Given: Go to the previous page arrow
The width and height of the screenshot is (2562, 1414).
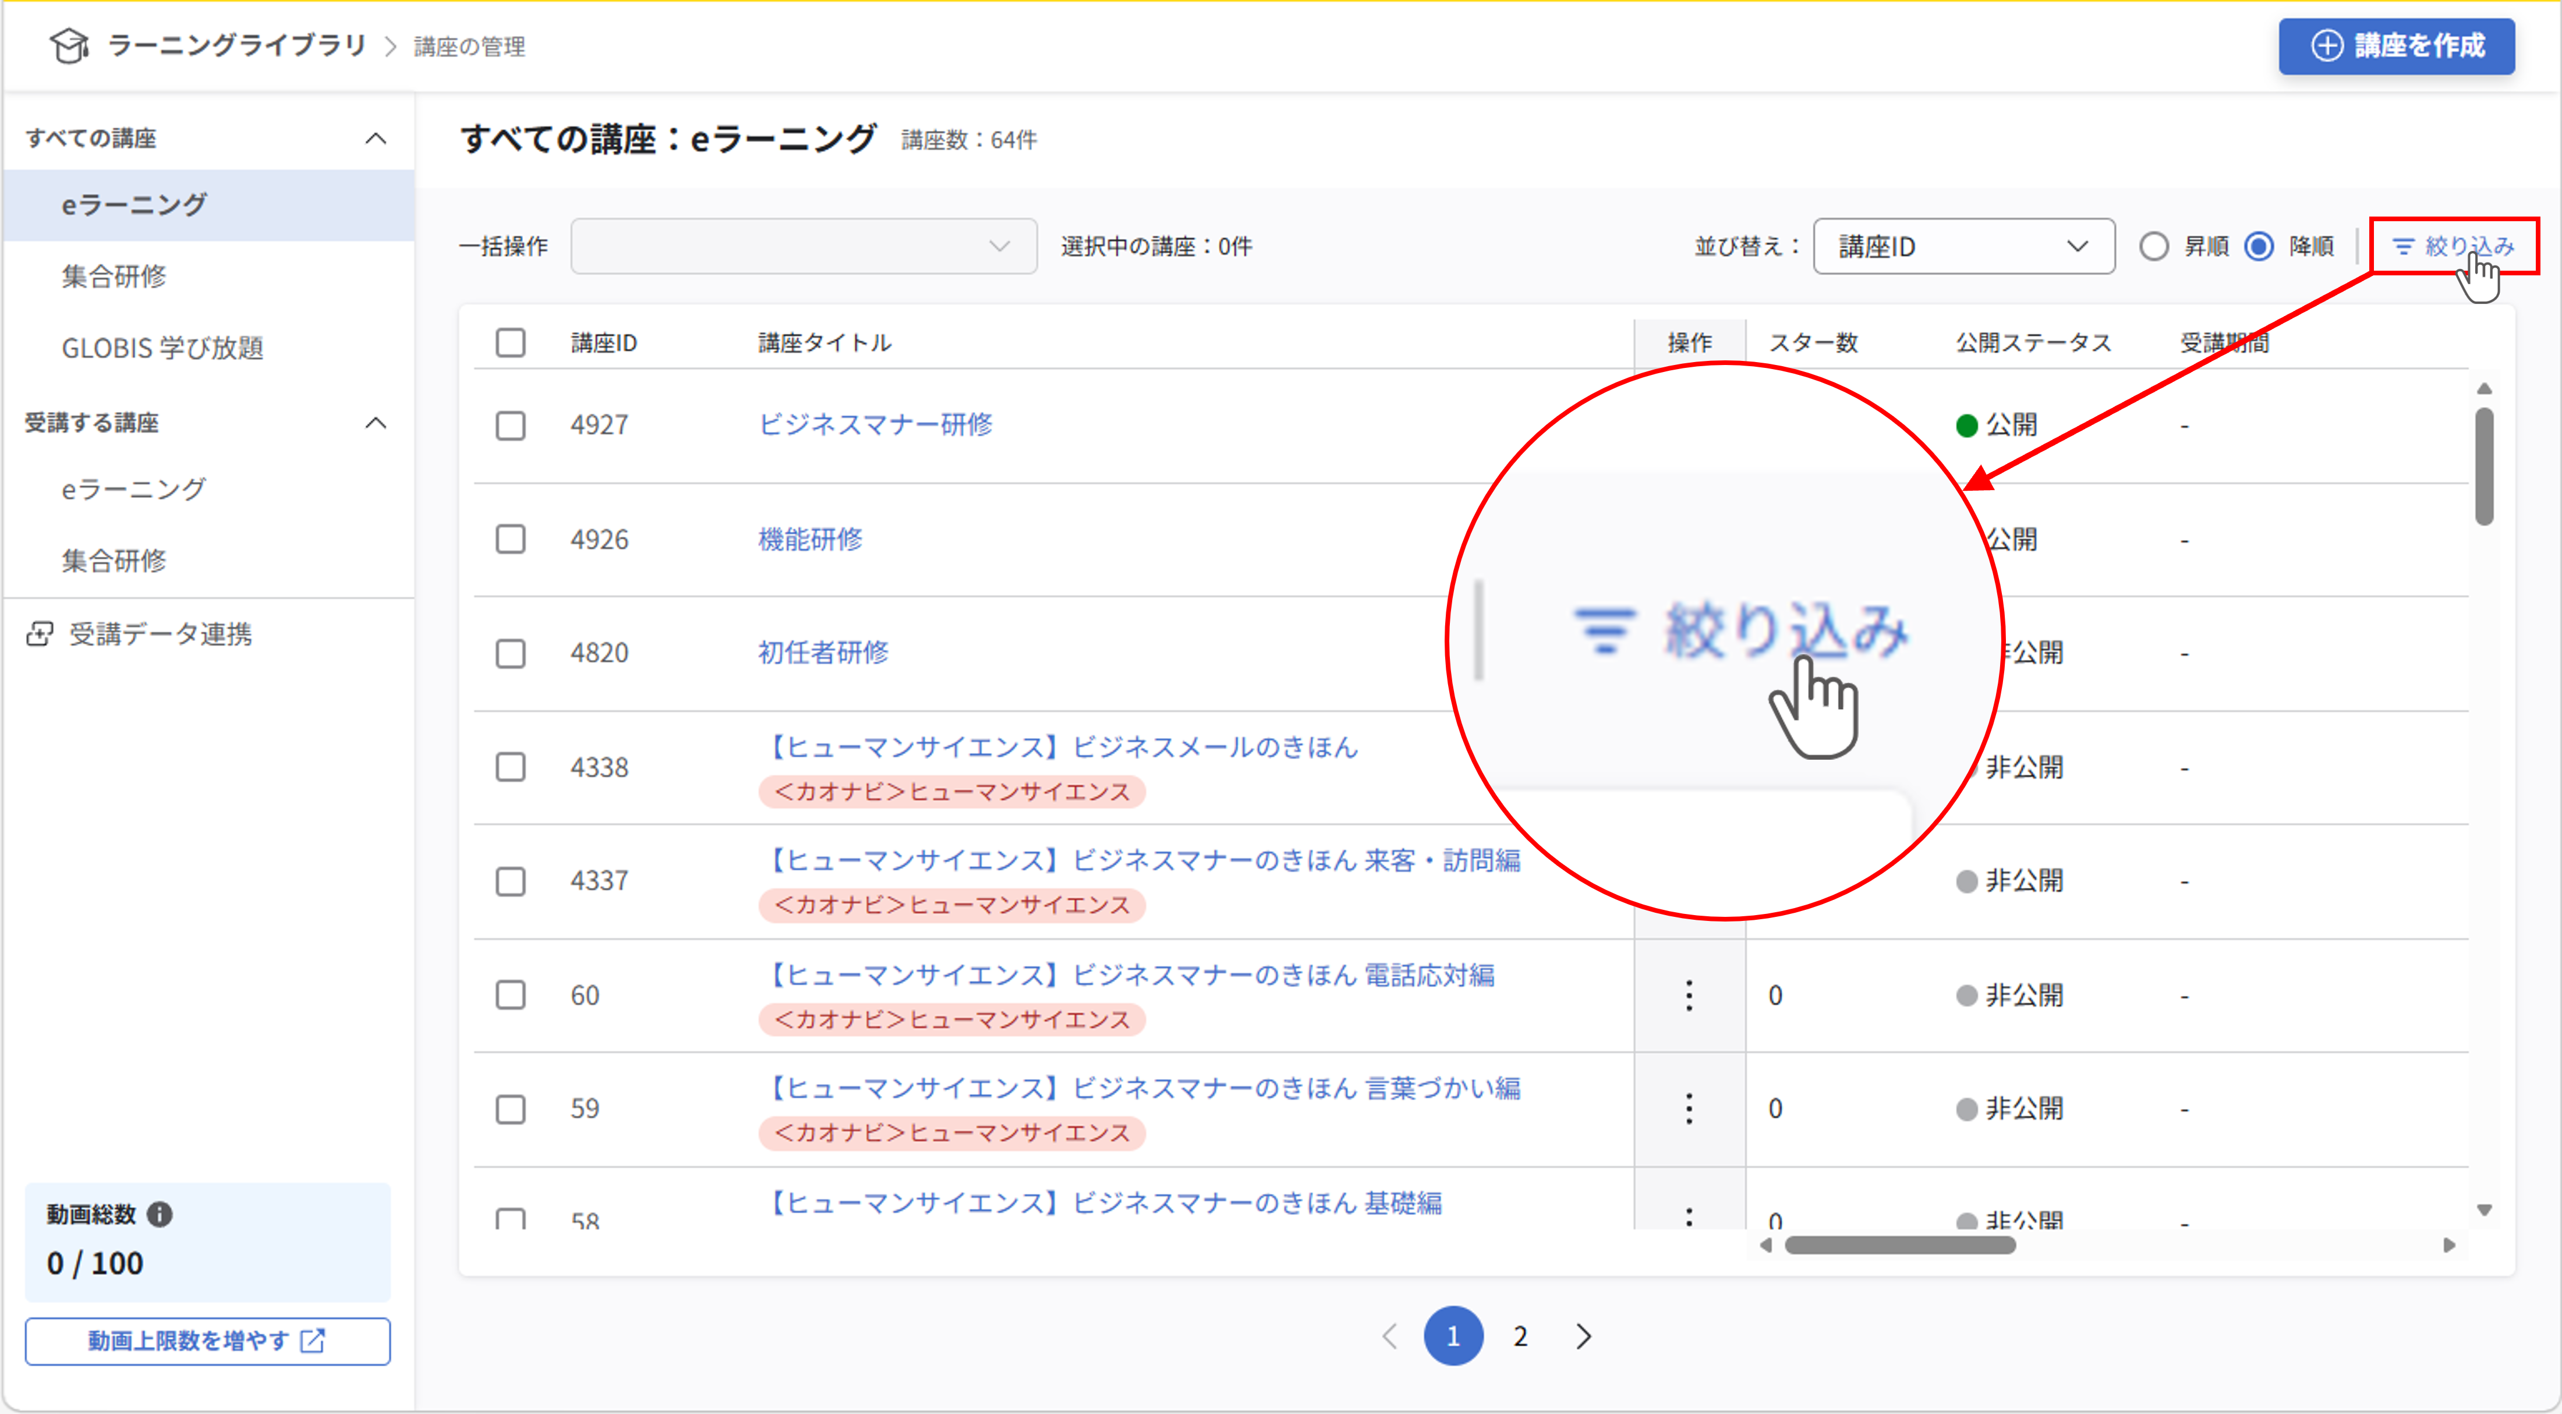Looking at the screenshot, I should pos(1389,1337).
